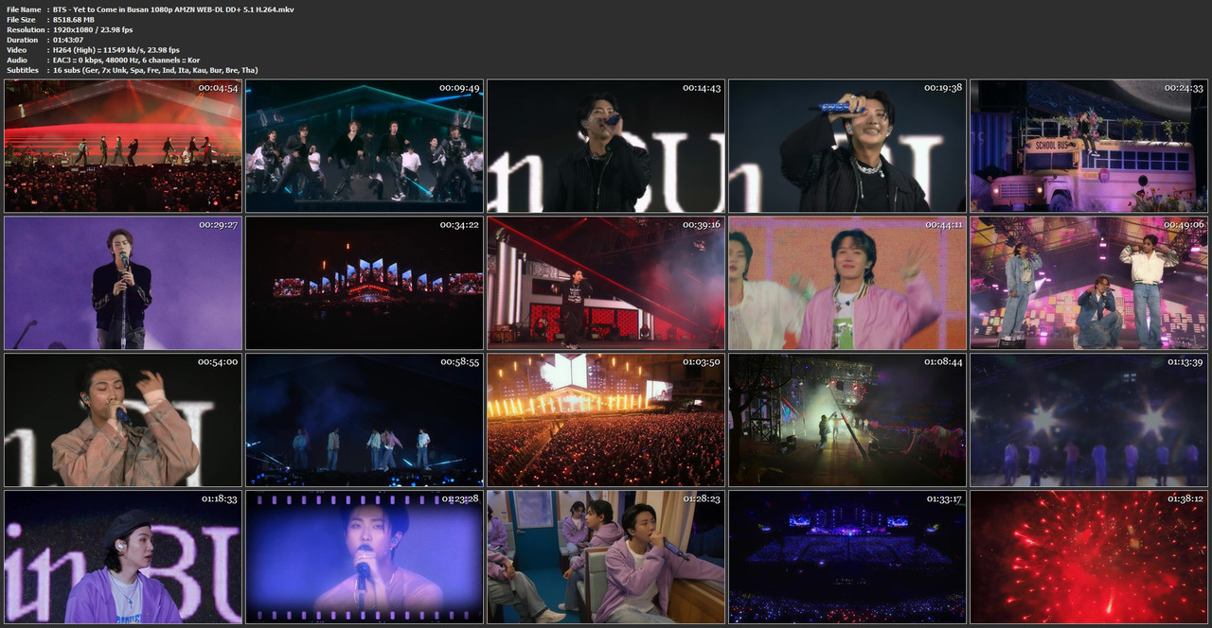Open the 00:19:38 thumbnail with blue microphone
The image size is (1212, 628).
847,146
